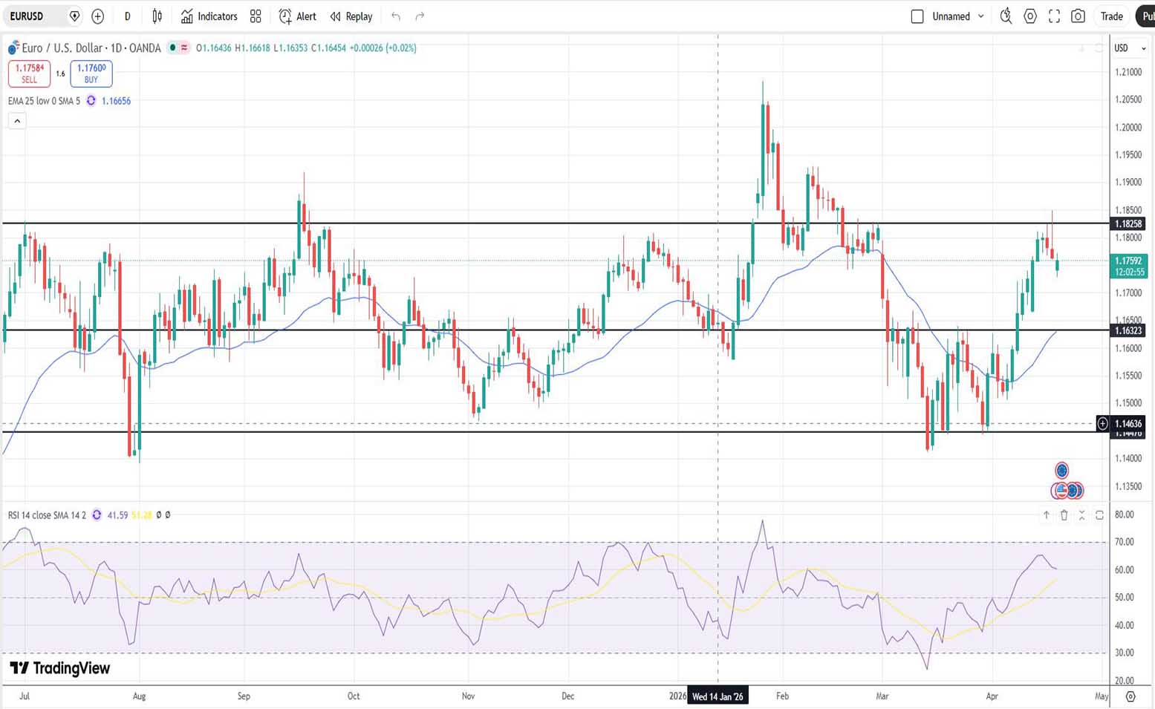Maximize the RSI indicator pane
This screenshot has height=709, width=1155.
tap(1099, 515)
